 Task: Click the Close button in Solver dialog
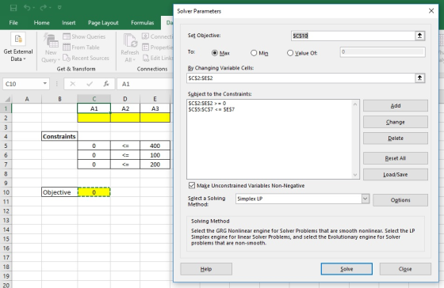pyautogui.click(x=405, y=269)
